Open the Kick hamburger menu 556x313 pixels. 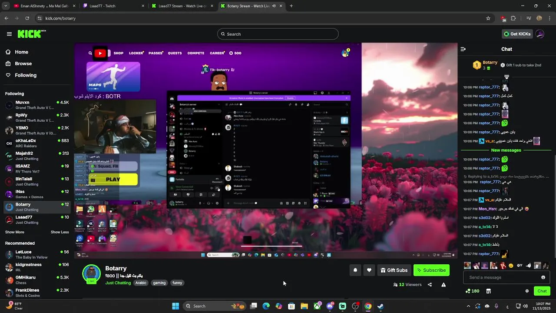click(x=9, y=34)
